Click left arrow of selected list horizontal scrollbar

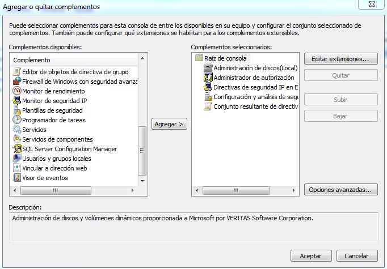click(197, 190)
